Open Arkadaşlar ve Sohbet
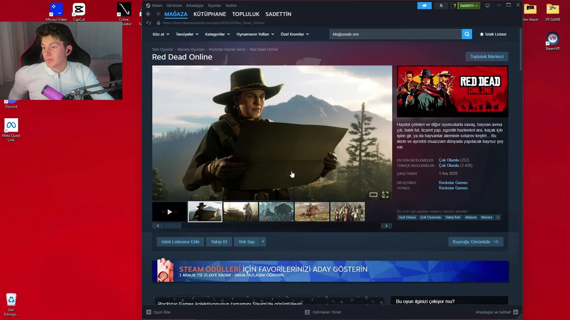This screenshot has width=570, height=320. (x=497, y=312)
